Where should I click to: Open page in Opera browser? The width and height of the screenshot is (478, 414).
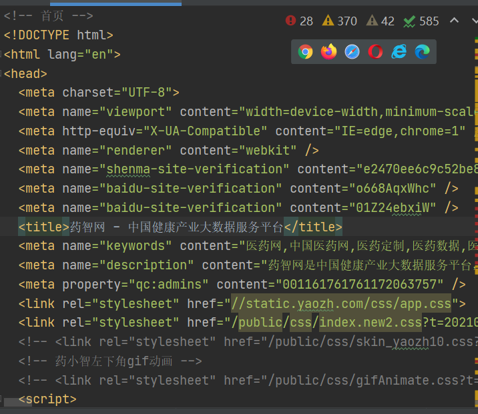pyautogui.click(x=375, y=52)
